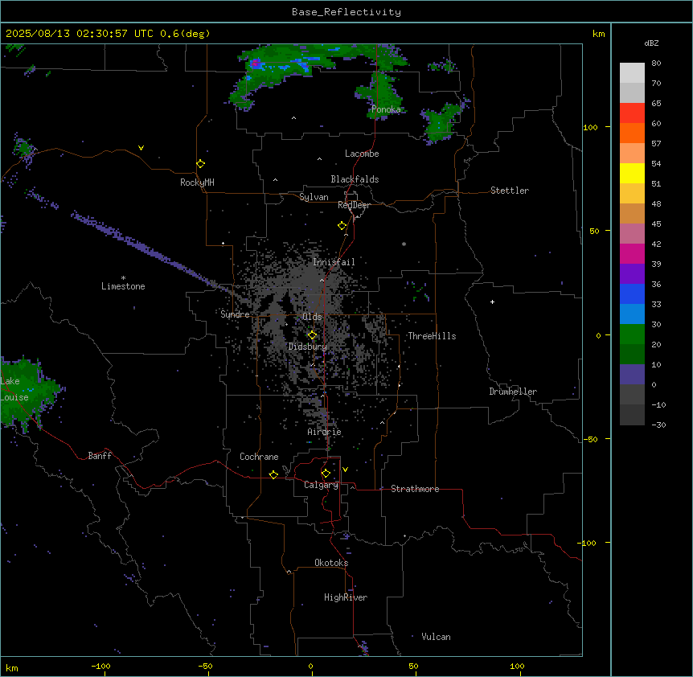This screenshot has height=677, width=693.
Task: Click the -50 km tick on bottom axis
Action: pos(205,666)
